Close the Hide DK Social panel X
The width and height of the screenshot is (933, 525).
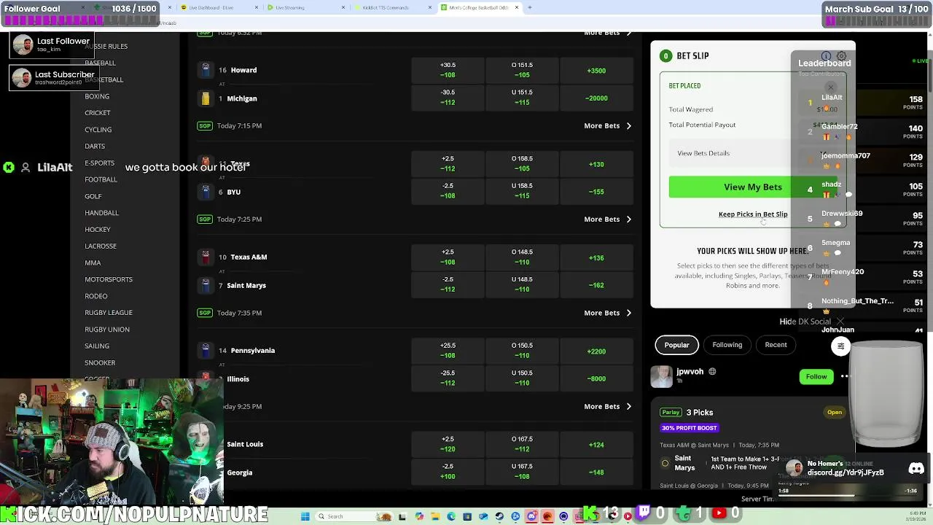click(840, 321)
